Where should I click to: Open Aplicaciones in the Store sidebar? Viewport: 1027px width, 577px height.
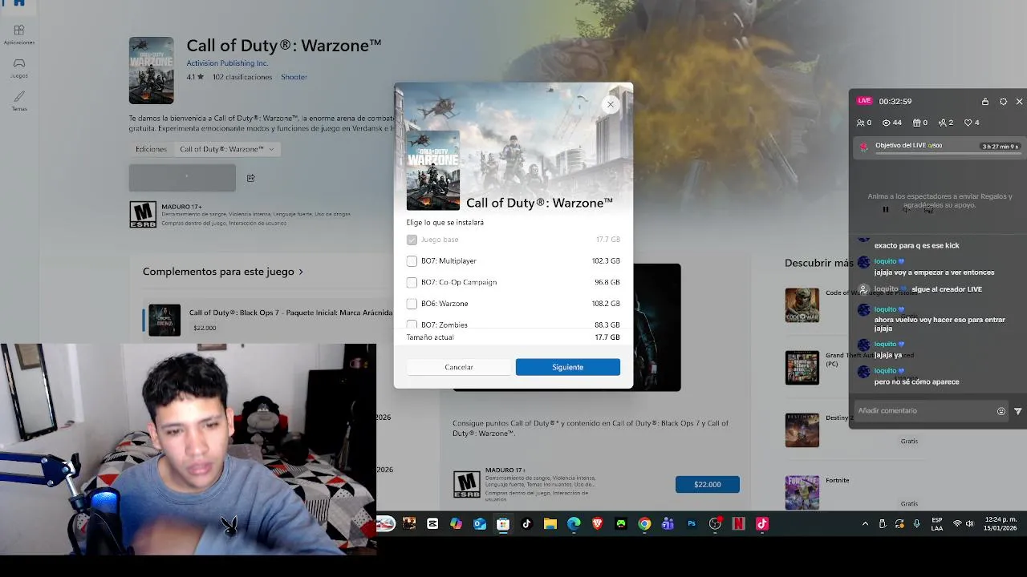coord(18,34)
